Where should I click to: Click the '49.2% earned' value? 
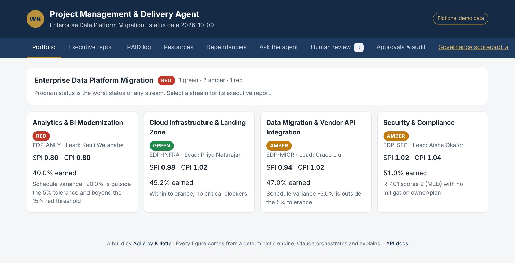[171, 183]
